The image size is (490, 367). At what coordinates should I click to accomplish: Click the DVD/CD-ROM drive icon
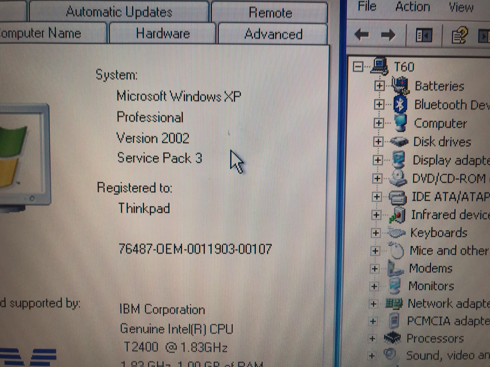(x=398, y=178)
